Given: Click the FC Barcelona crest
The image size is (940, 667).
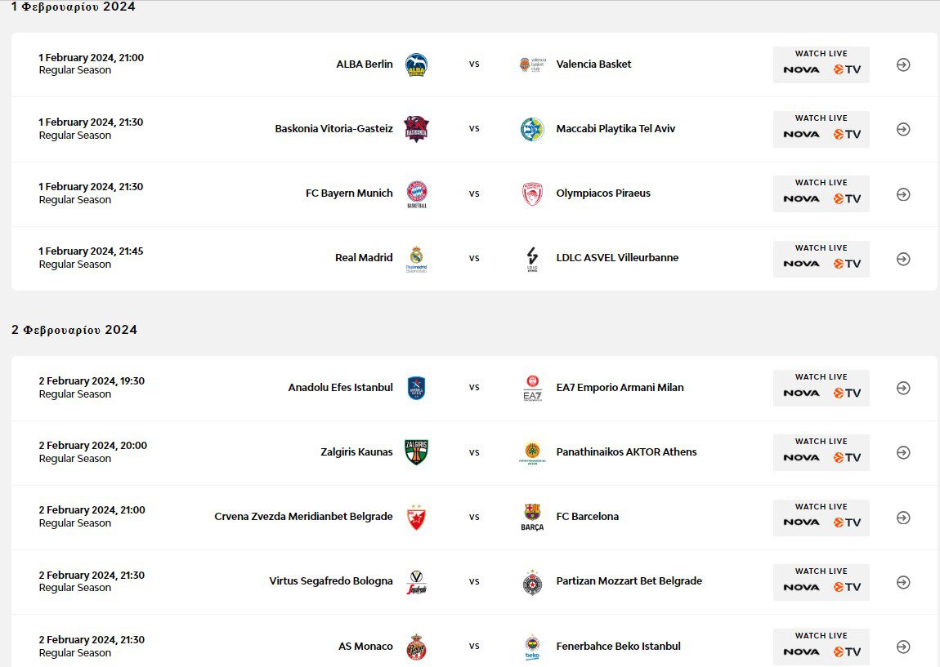Looking at the screenshot, I should (532, 517).
